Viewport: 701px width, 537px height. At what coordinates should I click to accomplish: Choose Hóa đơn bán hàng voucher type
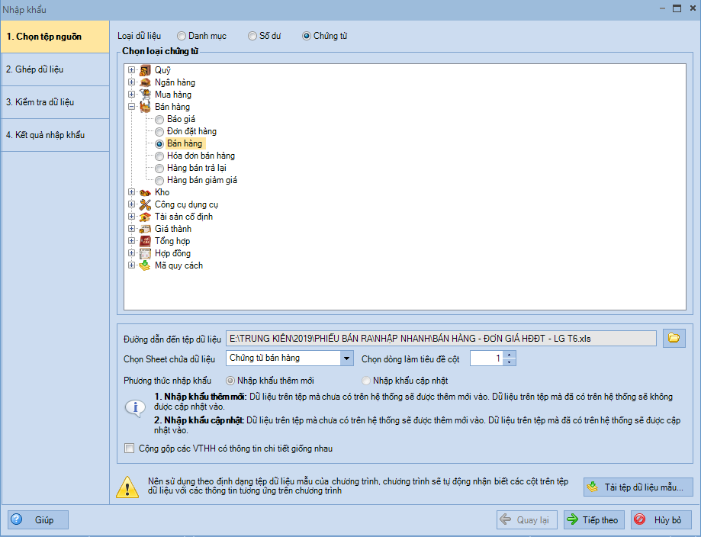159,156
